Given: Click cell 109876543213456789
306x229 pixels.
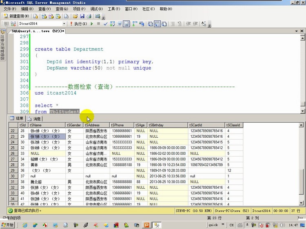Looking at the screenshot, I should [206, 165].
